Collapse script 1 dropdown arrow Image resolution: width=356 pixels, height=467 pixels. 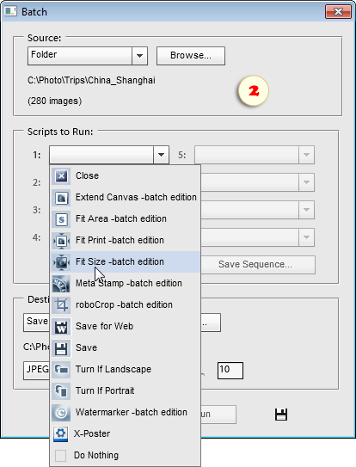[161, 155]
